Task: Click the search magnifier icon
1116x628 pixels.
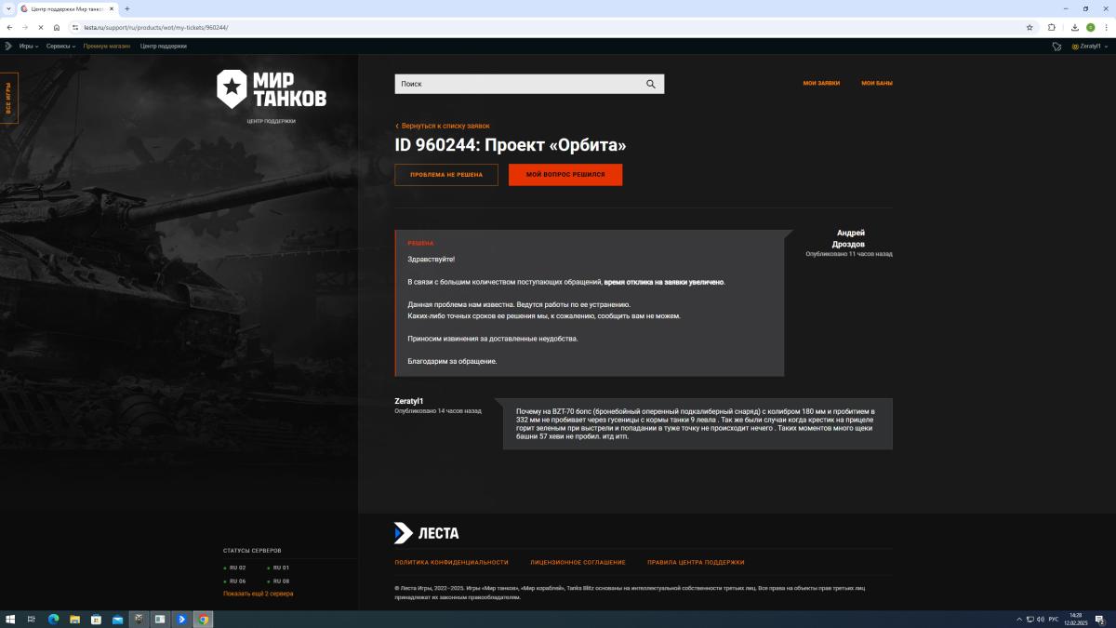Action: pos(651,84)
